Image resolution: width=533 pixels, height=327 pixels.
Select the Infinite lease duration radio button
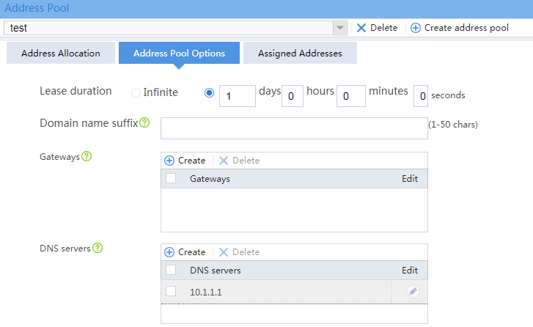[x=136, y=92]
